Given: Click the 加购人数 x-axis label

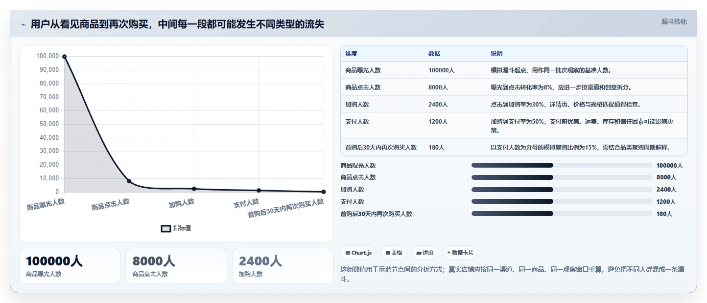Looking at the screenshot, I should (x=182, y=203).
